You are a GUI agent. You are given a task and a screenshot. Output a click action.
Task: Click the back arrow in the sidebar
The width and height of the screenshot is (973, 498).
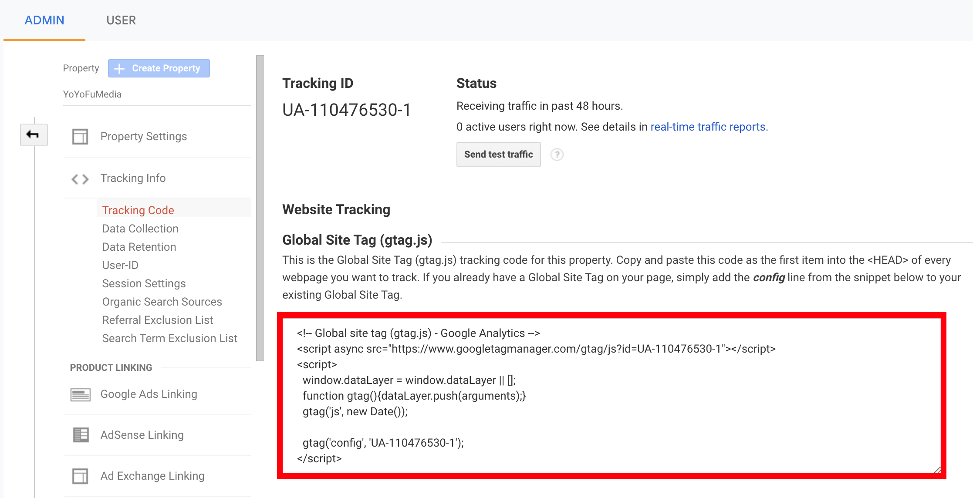[x=34, y=135]
